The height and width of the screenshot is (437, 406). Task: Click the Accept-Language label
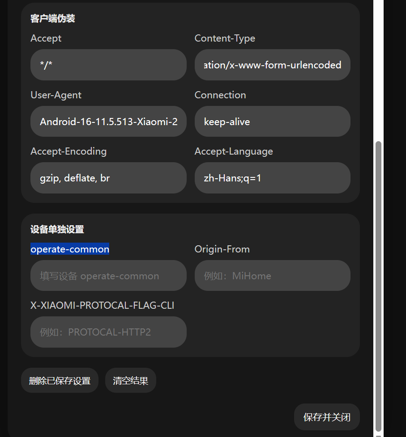pos(234,151)
